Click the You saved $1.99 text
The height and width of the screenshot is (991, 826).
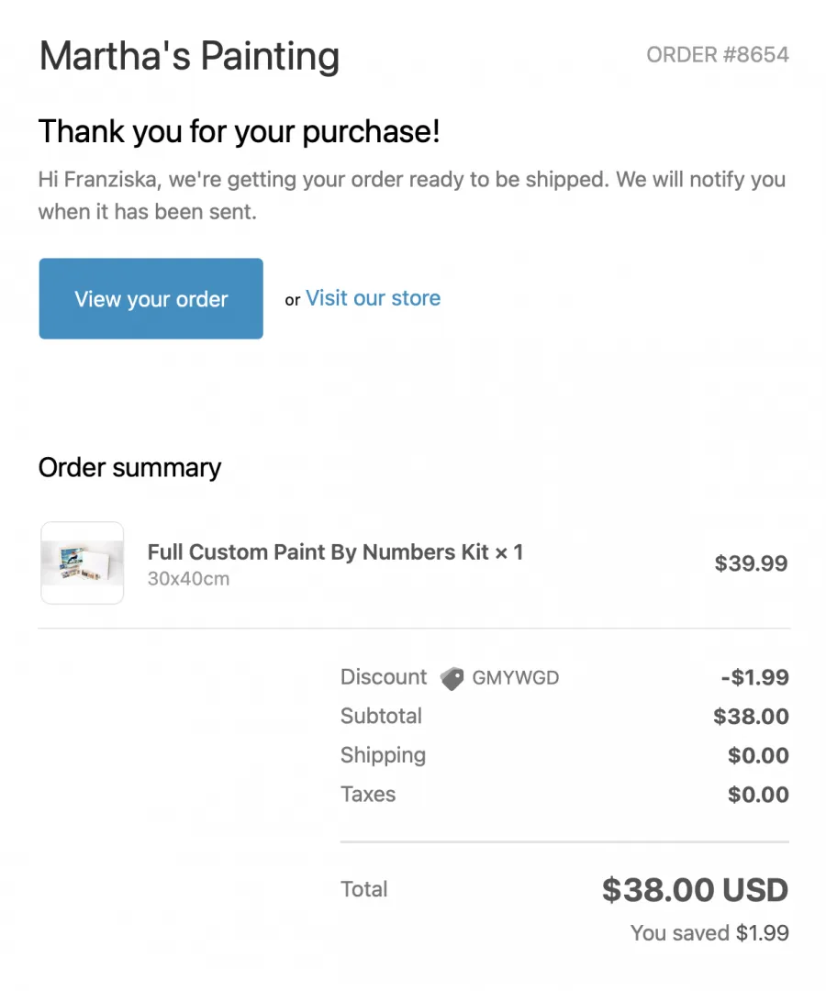[709, 933]
